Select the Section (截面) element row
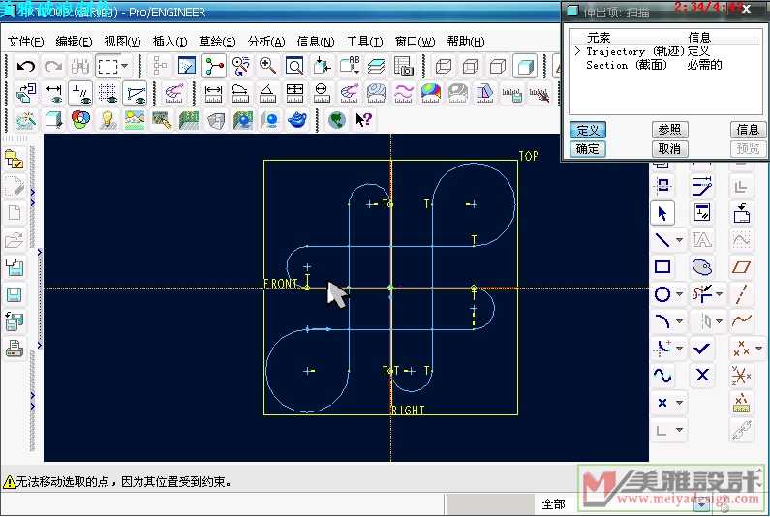Viewport: 770px width, 517px height. click(654, 65)
